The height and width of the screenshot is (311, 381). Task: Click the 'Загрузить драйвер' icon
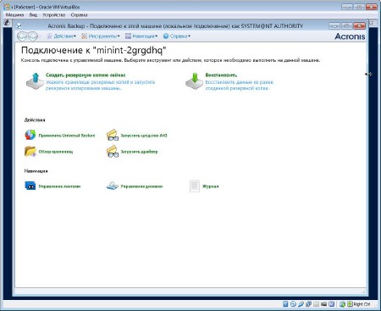coord(113,152)
